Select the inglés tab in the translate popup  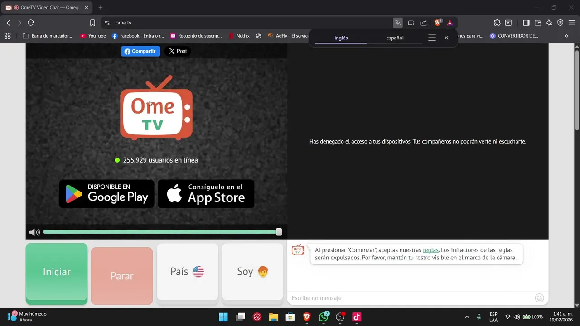[x=341, y=38]
